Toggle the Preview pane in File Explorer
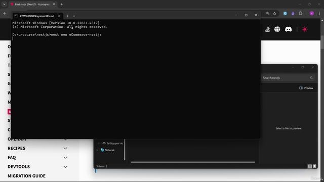 (x=306, y=88)
